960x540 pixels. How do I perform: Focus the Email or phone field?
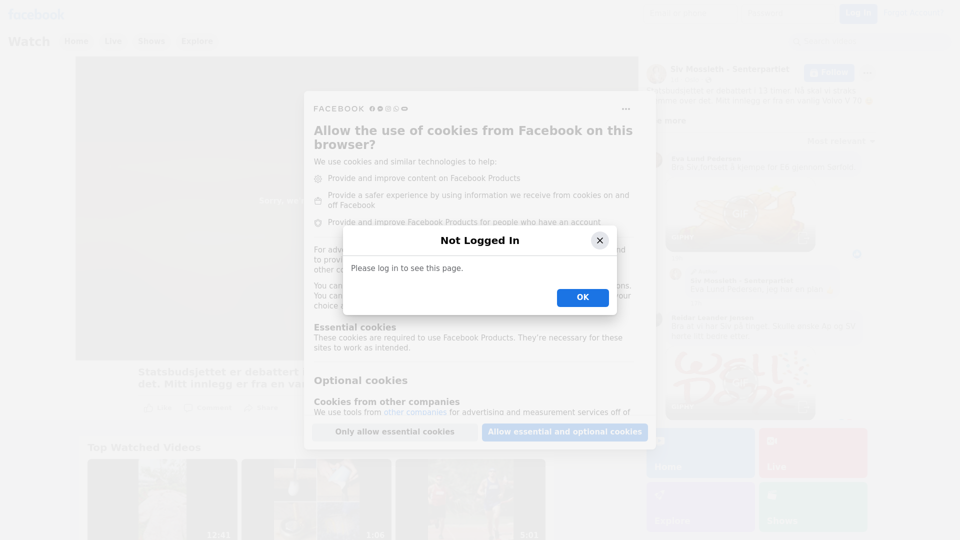point(691,13)
